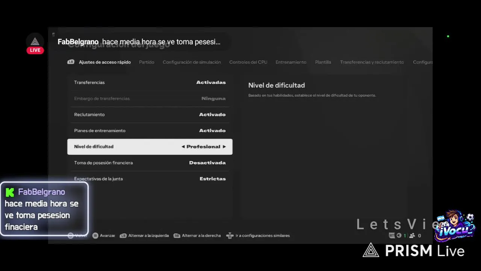Select the Planes de entrenamiento row
Viewport: 481px width, 271px height.
pyautogui.click(x=150, y=131)
